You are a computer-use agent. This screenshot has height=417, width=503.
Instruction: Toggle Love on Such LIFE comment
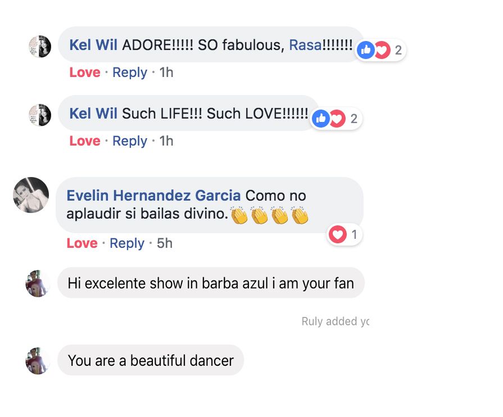click(85, 141)
